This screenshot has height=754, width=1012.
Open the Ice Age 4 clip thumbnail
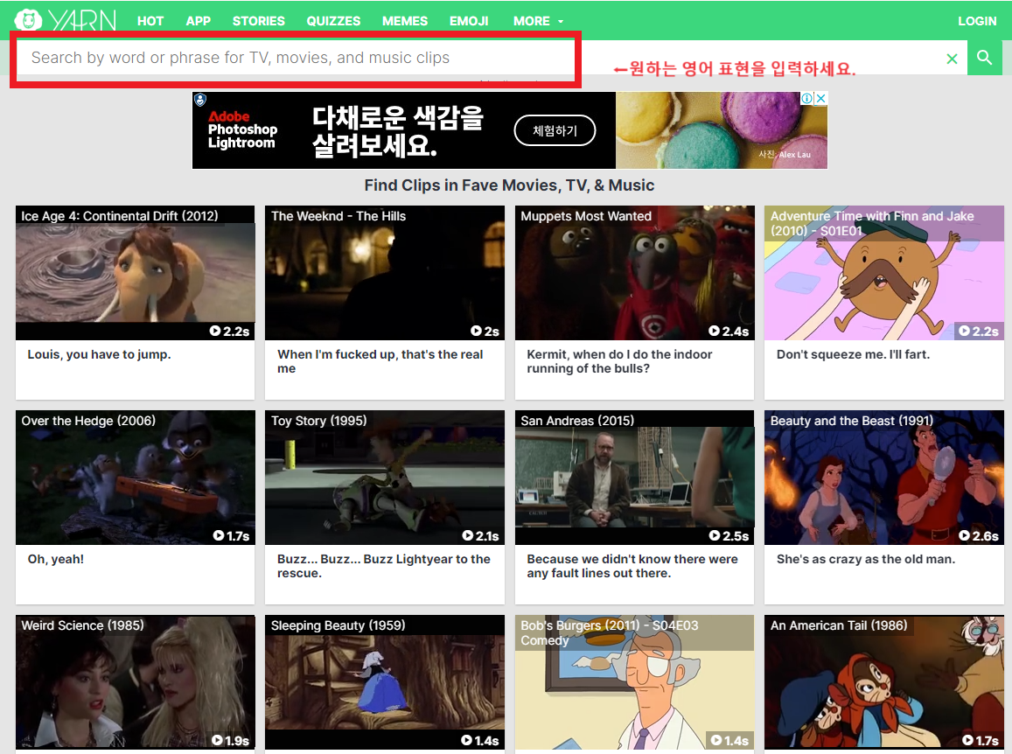(135, 272)
